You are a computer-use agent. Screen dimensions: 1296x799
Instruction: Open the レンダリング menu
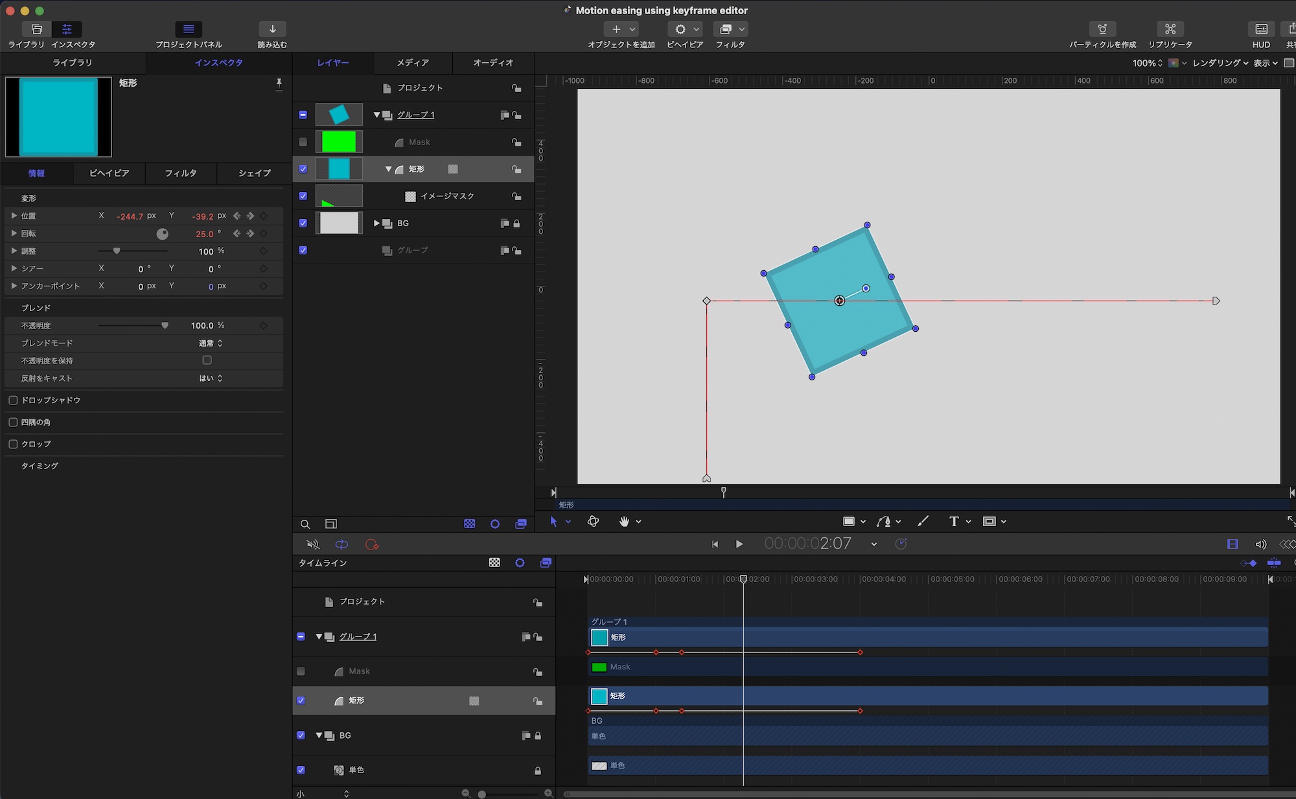tap(1220, 63)
